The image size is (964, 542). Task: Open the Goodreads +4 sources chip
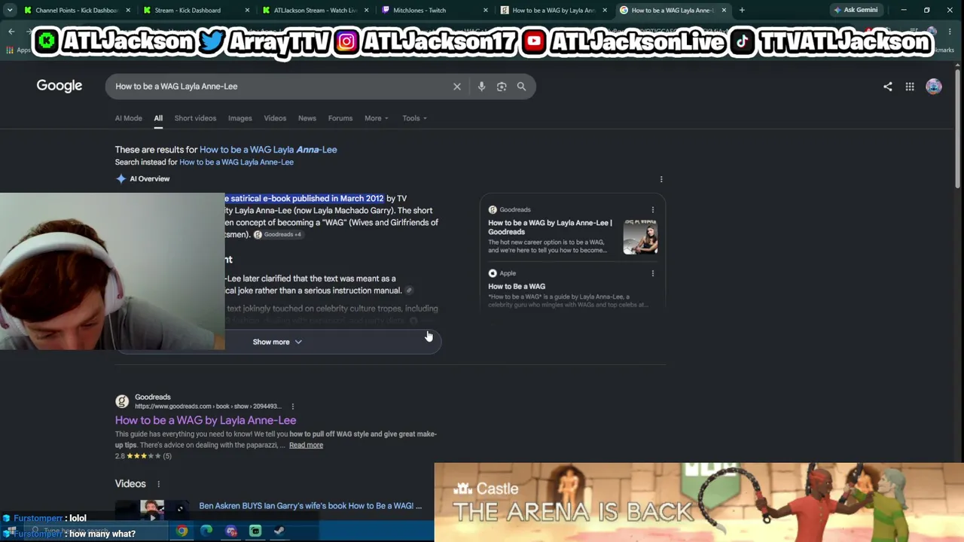coord(277,235)
